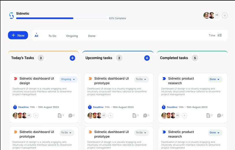This screenshot has height=150, width=235.
Task: Click the Sidnetic logo icon
Action: point(12,16)
